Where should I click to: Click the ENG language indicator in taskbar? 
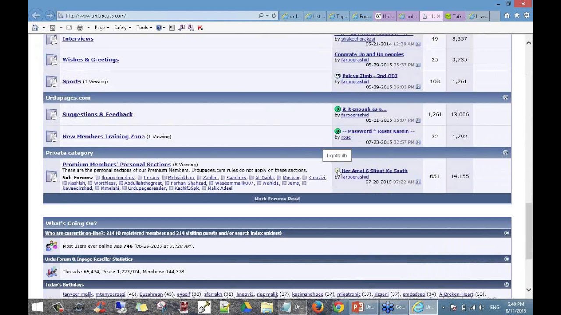pos(495,308)
